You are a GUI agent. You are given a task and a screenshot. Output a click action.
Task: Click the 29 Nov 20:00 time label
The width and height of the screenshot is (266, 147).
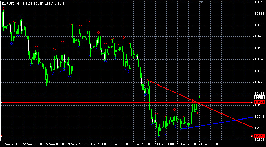click(76, 144)
